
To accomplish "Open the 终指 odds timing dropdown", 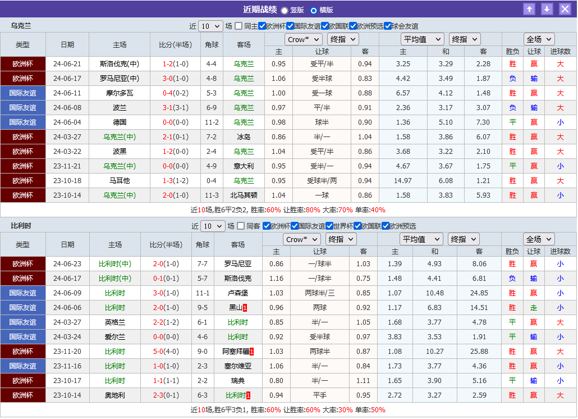I will pos(343,39).
